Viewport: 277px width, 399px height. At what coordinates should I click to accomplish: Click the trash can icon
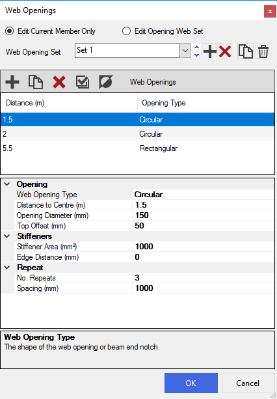click(263, 51)
